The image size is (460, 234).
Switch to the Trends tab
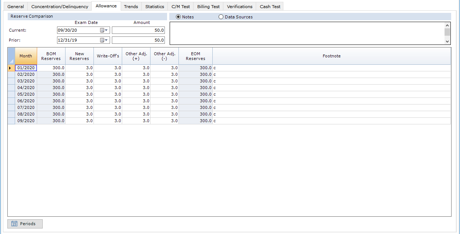(x=131, y=7)
